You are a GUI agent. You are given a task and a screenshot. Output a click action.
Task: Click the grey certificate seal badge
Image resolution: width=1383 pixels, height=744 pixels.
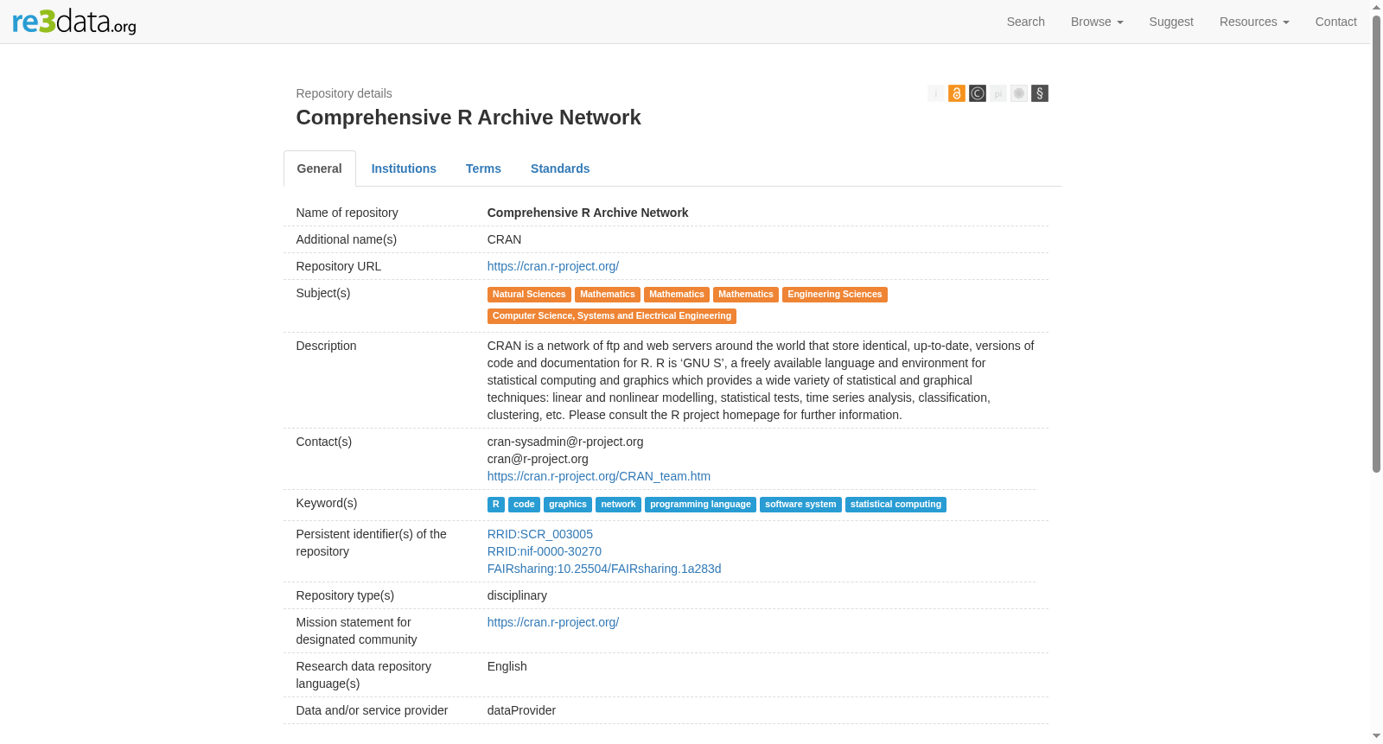(1019, 93)
